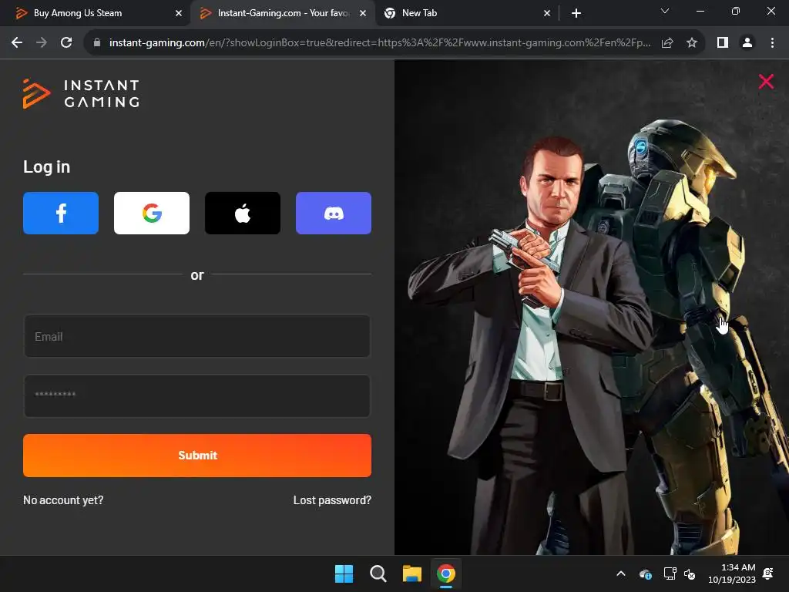The height and width of the screenshot is (592, 789).
Task: Log in with Facebook button
Action: (x=61, y=213)
